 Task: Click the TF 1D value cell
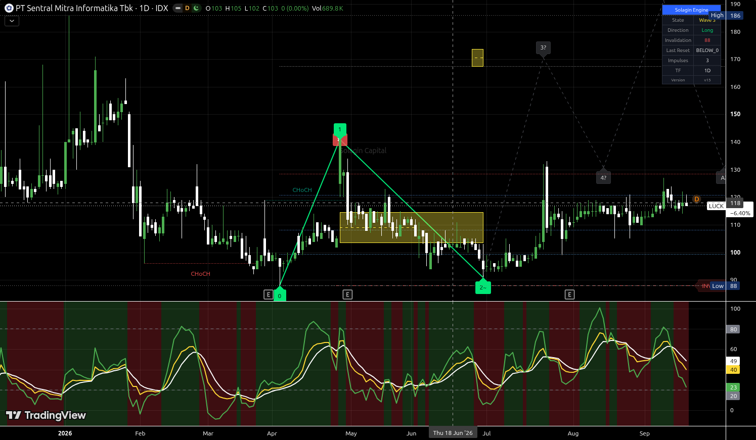tap(707, 71)
